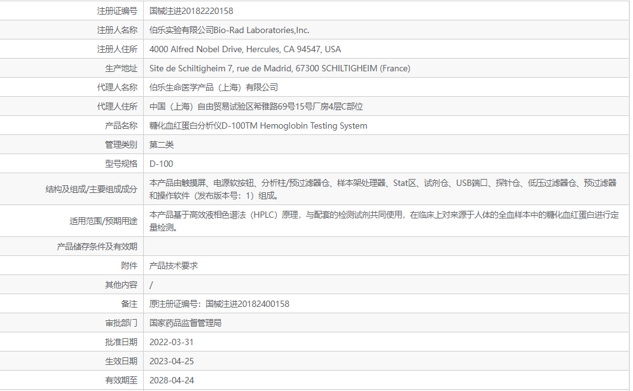This screenshot has width=633, height=391.
Task: Select the model value D-100
Action: point(161,164)
